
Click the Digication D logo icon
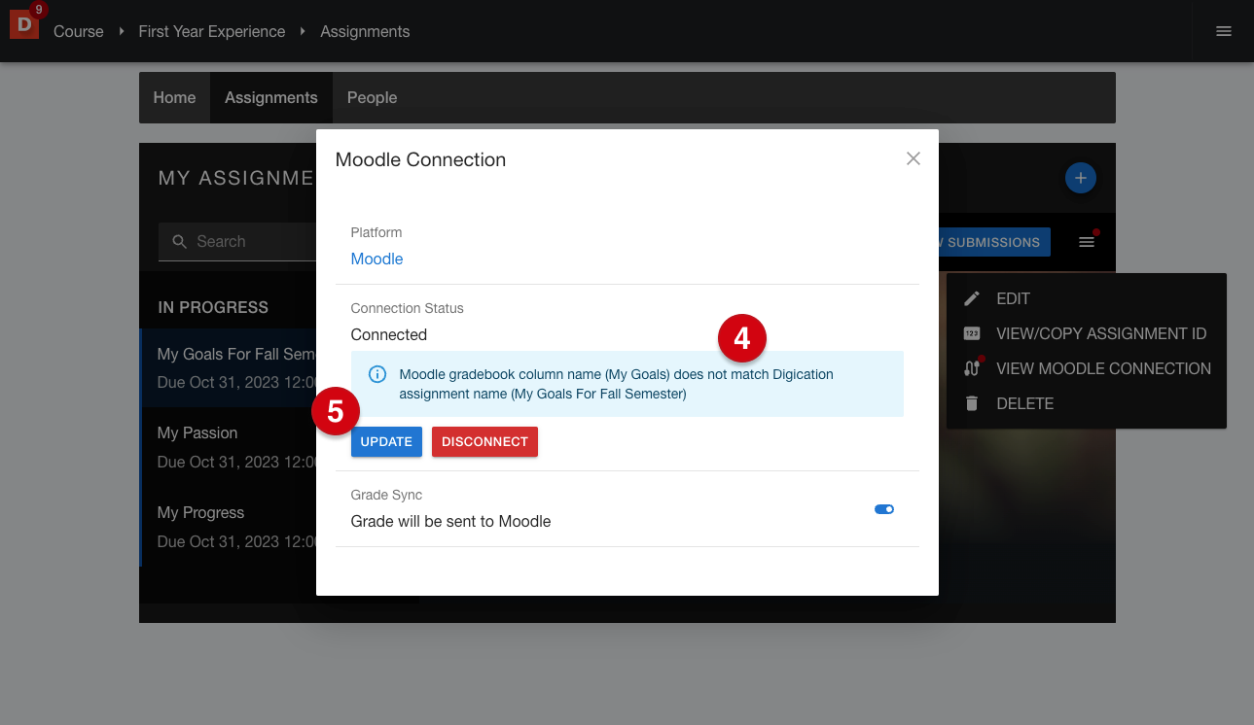(x=24, y=24)
